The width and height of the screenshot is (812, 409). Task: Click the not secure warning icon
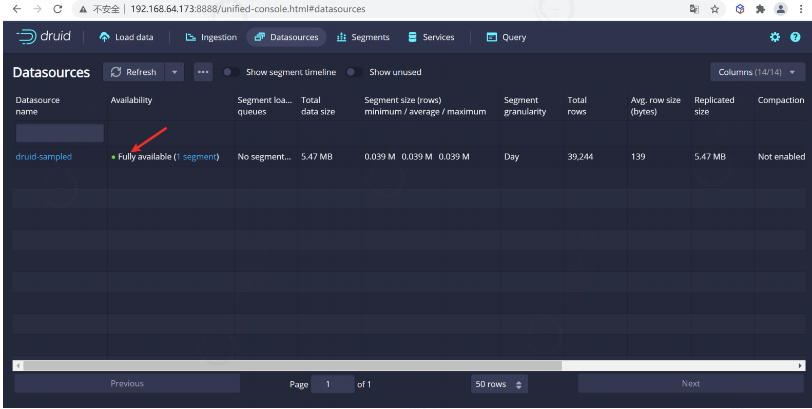point(83,9)
